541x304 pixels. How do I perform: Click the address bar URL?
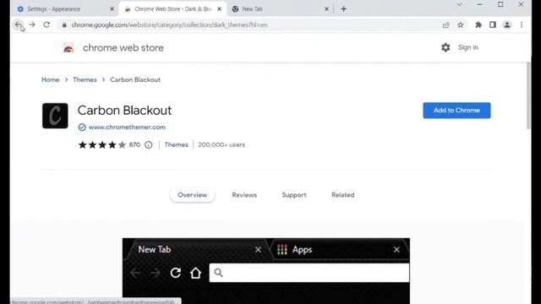pyautogui.click(x=169, y=24)
